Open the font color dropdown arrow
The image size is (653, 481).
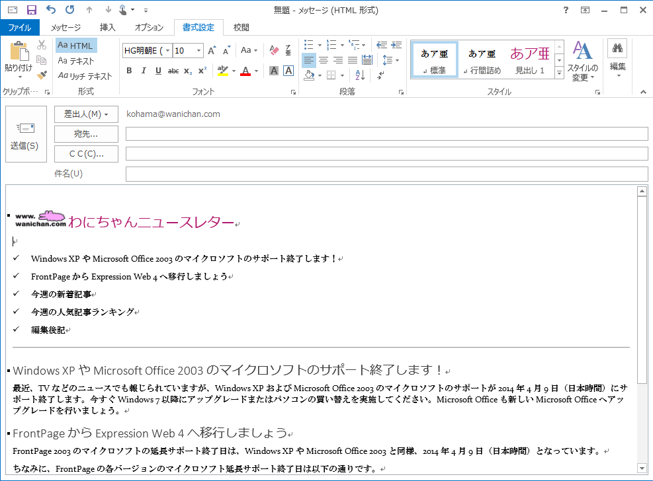coord(257,71)
